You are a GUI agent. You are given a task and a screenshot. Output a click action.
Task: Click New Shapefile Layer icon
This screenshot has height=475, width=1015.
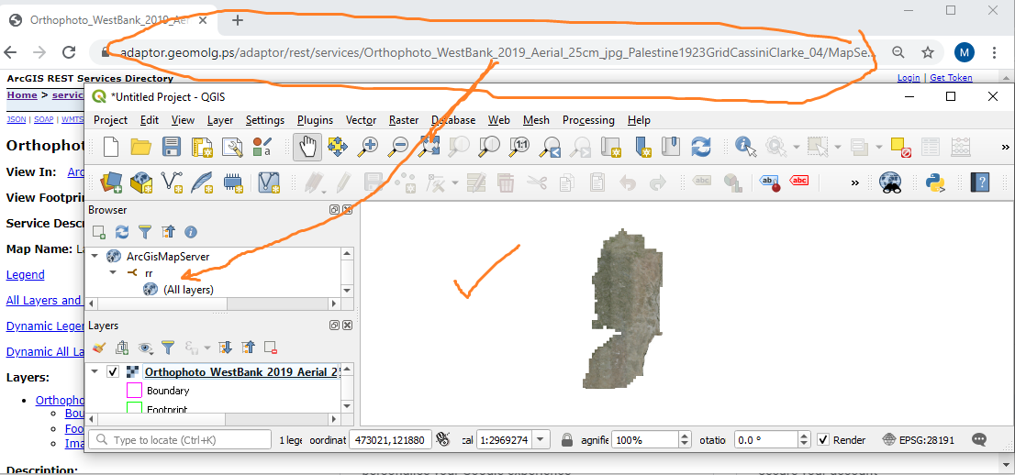pyautogui.click(x=172, y=182)
